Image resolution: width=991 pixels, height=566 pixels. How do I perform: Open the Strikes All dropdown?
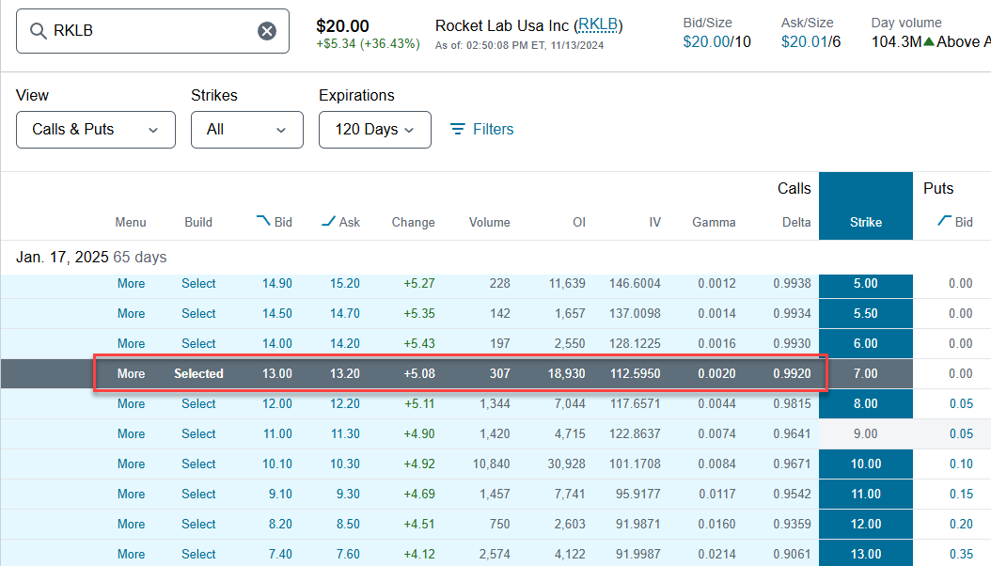[247, 130]
